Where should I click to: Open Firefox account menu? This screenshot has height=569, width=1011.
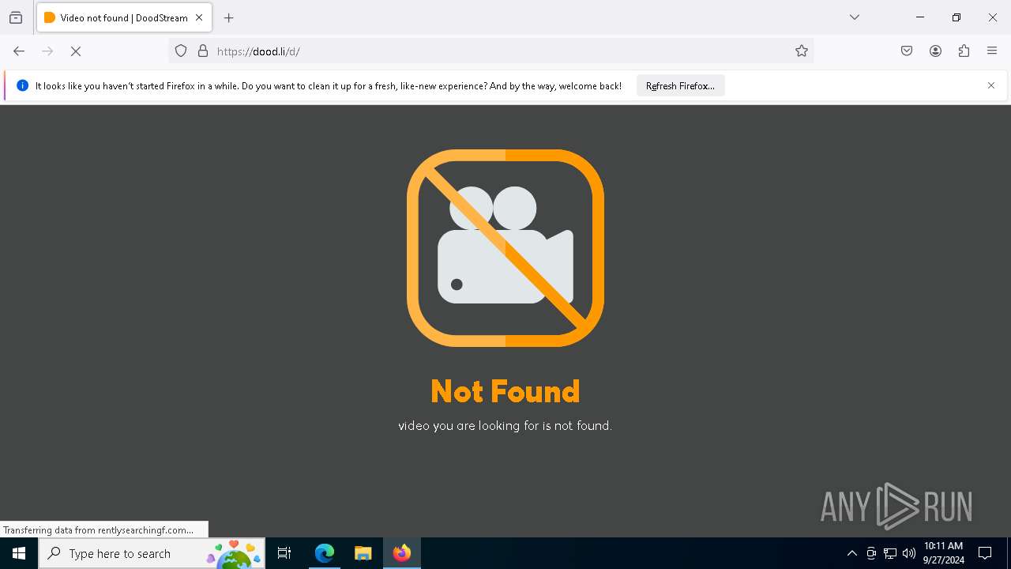pyautogui.click(x=935, y=51)
